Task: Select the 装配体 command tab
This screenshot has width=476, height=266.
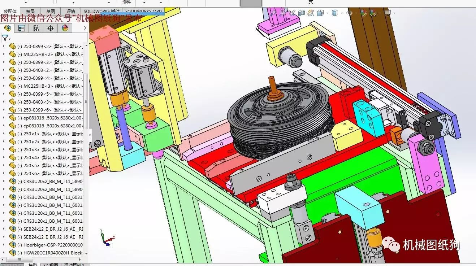Action: point(10,12)
